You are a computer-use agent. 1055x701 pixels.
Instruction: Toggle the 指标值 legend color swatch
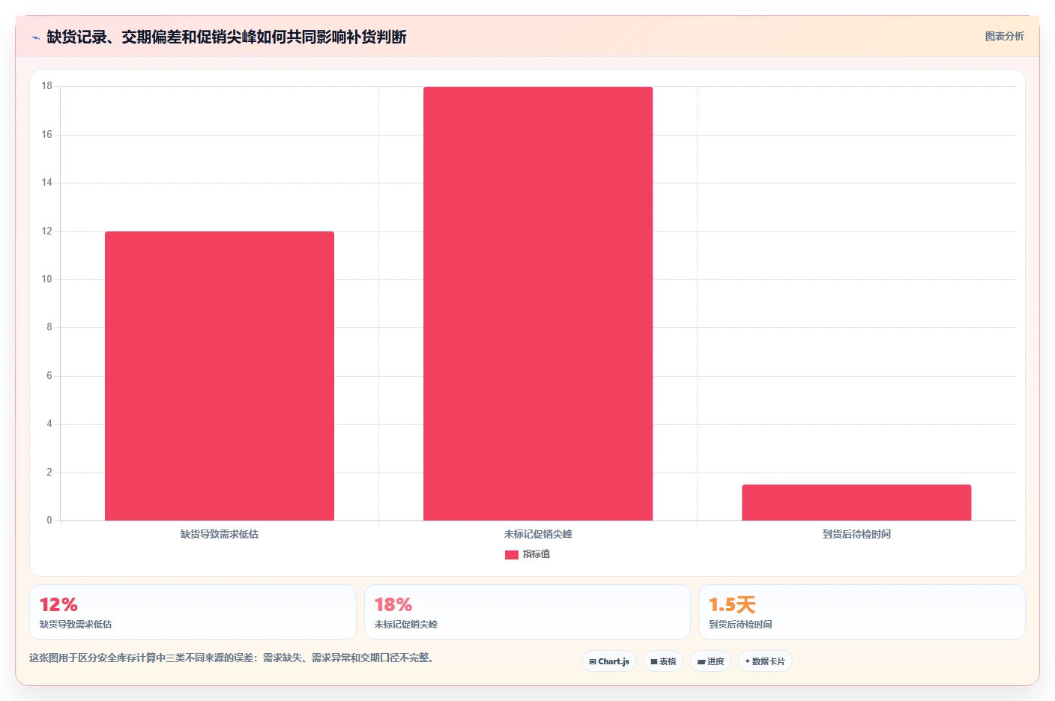pyautogui.click(x=512, y=555)
